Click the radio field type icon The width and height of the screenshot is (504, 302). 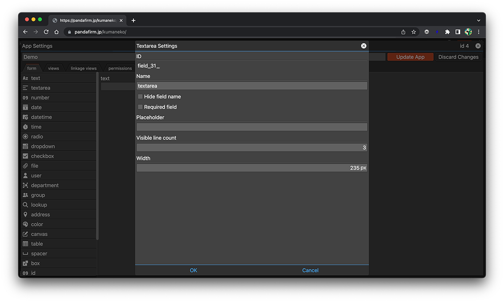25,137
